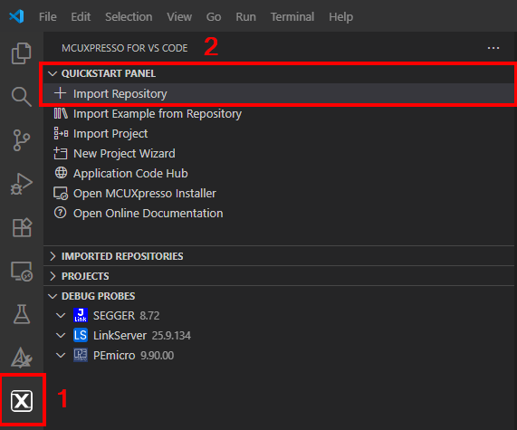This screenshot has width=517, height=430.
Task: Select Open Online Documentation
Action: (x=278, y=213)
